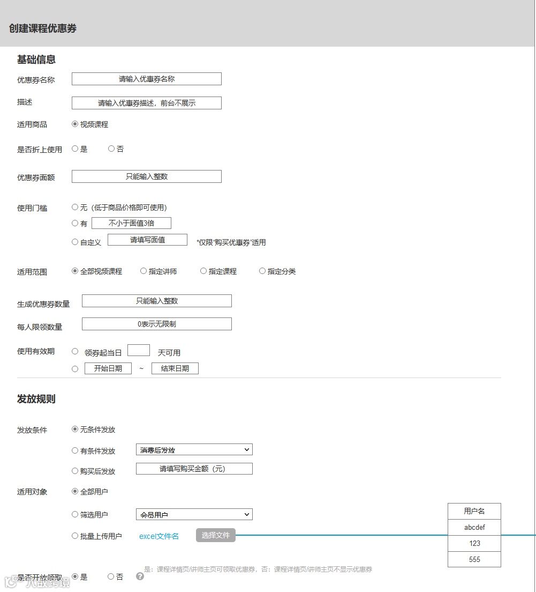This screenshot has width=536, height=592.
Task: Select 指定讲师 scope option
Action: coord(143,271)
